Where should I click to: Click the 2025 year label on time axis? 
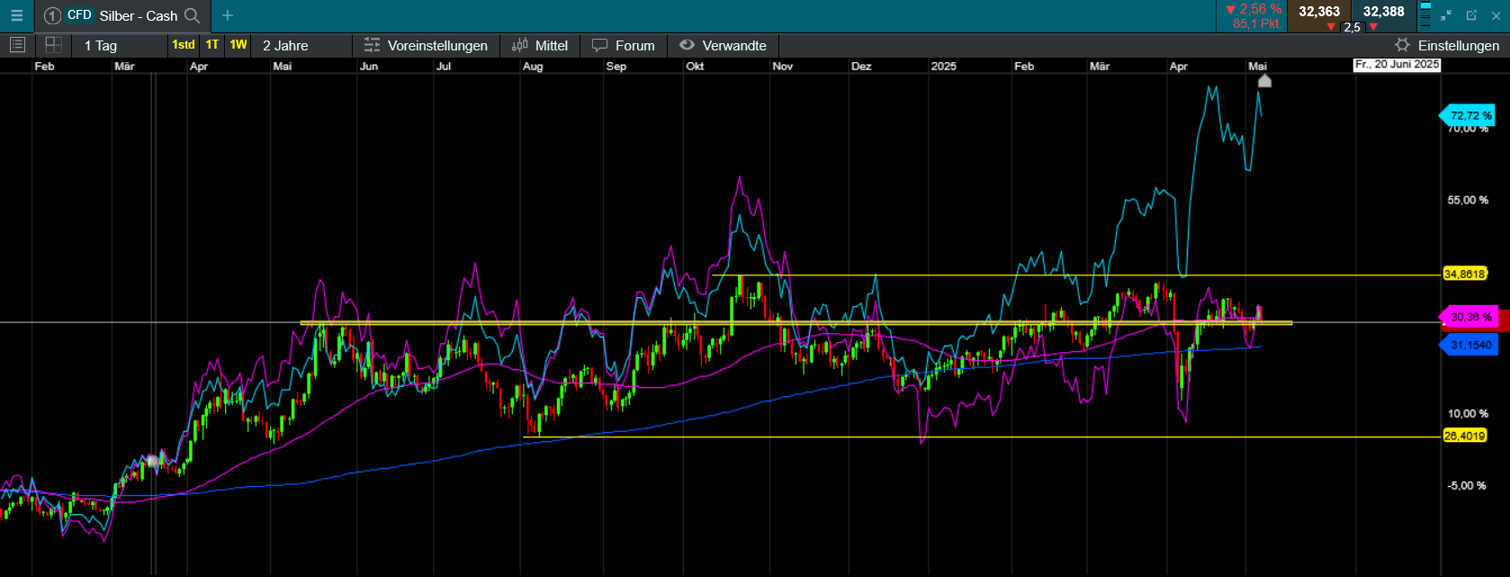[943, 66]
